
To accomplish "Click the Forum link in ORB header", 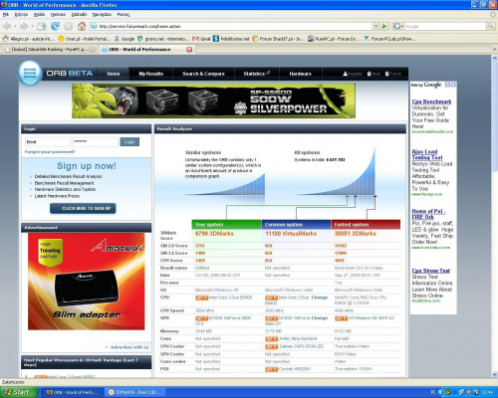I will click(393, 74).
